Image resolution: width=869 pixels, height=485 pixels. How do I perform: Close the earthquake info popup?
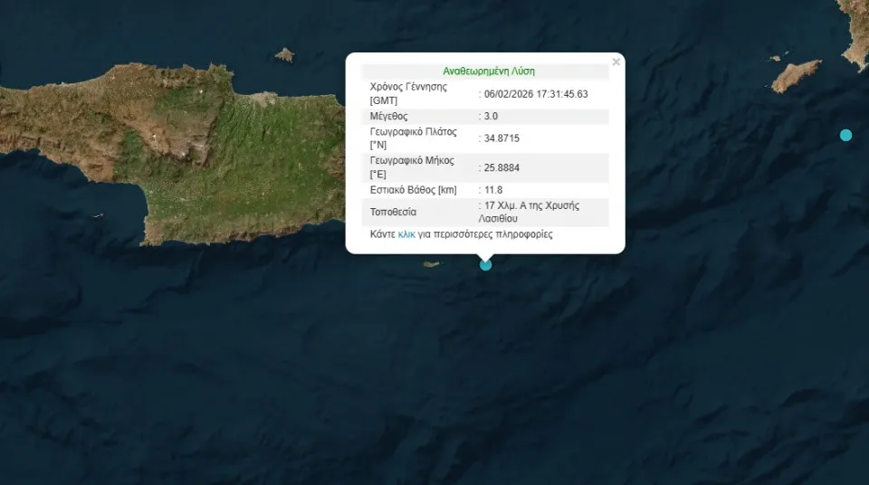616,62
